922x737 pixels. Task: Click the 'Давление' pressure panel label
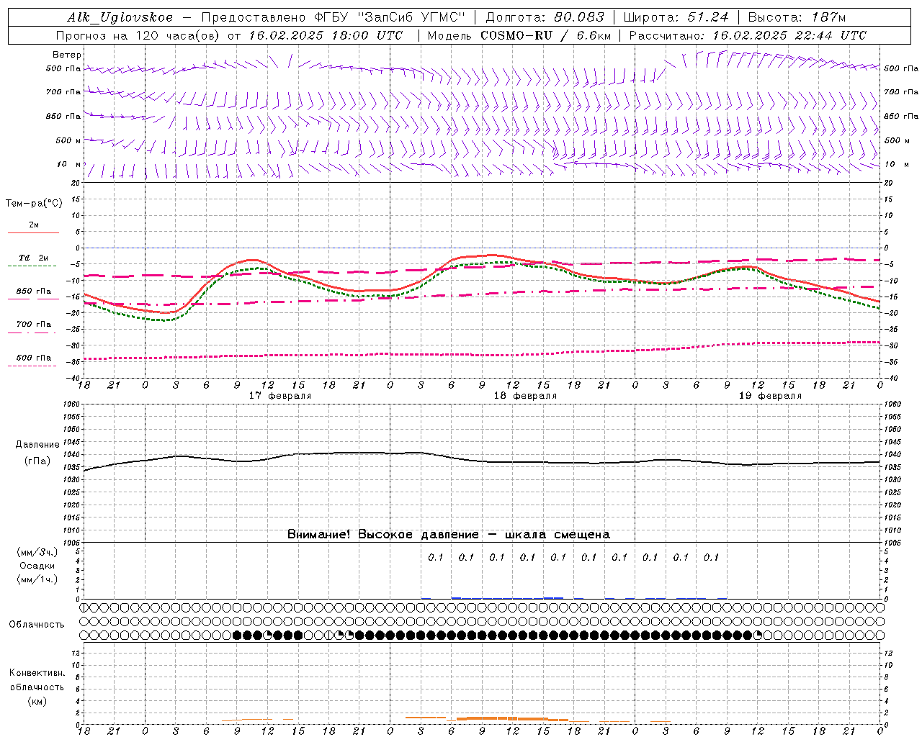pos(37,445)
